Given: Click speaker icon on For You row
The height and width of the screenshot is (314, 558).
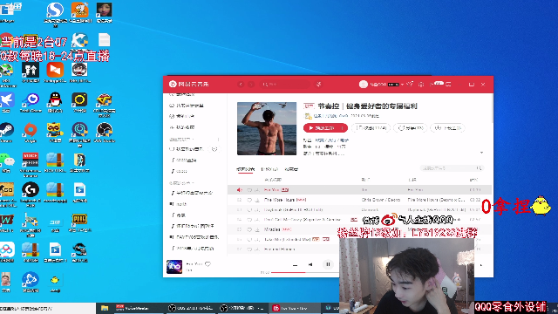Looking at the screenshot, I should pyautogui.click(x=239, y=190).
